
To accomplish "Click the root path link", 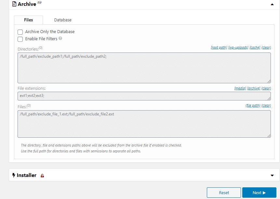I will tap(219, 47).
